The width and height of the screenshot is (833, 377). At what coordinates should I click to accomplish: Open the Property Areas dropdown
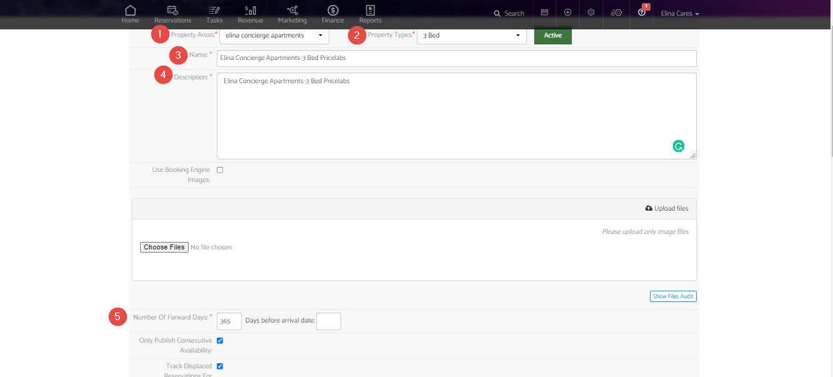coord(274,36)
